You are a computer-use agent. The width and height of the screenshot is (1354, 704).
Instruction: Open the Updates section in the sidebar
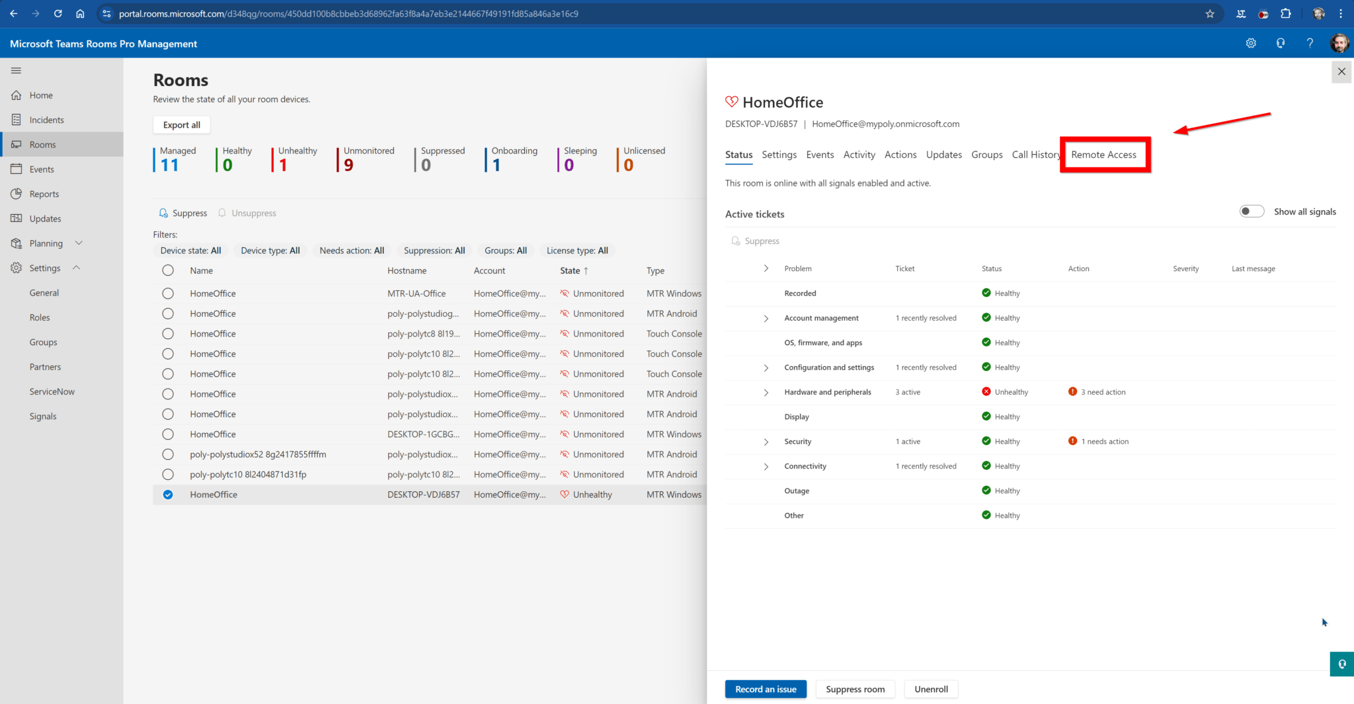tap(44, 218)
